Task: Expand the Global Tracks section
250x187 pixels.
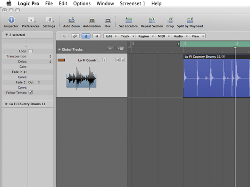Action: click(x=59, y=49)
